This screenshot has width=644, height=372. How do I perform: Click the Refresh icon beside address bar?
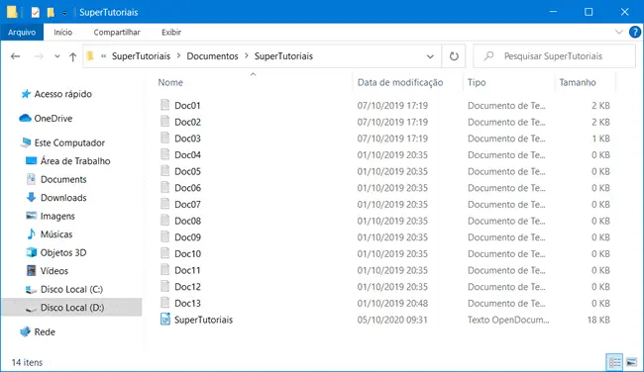[454, 56]
